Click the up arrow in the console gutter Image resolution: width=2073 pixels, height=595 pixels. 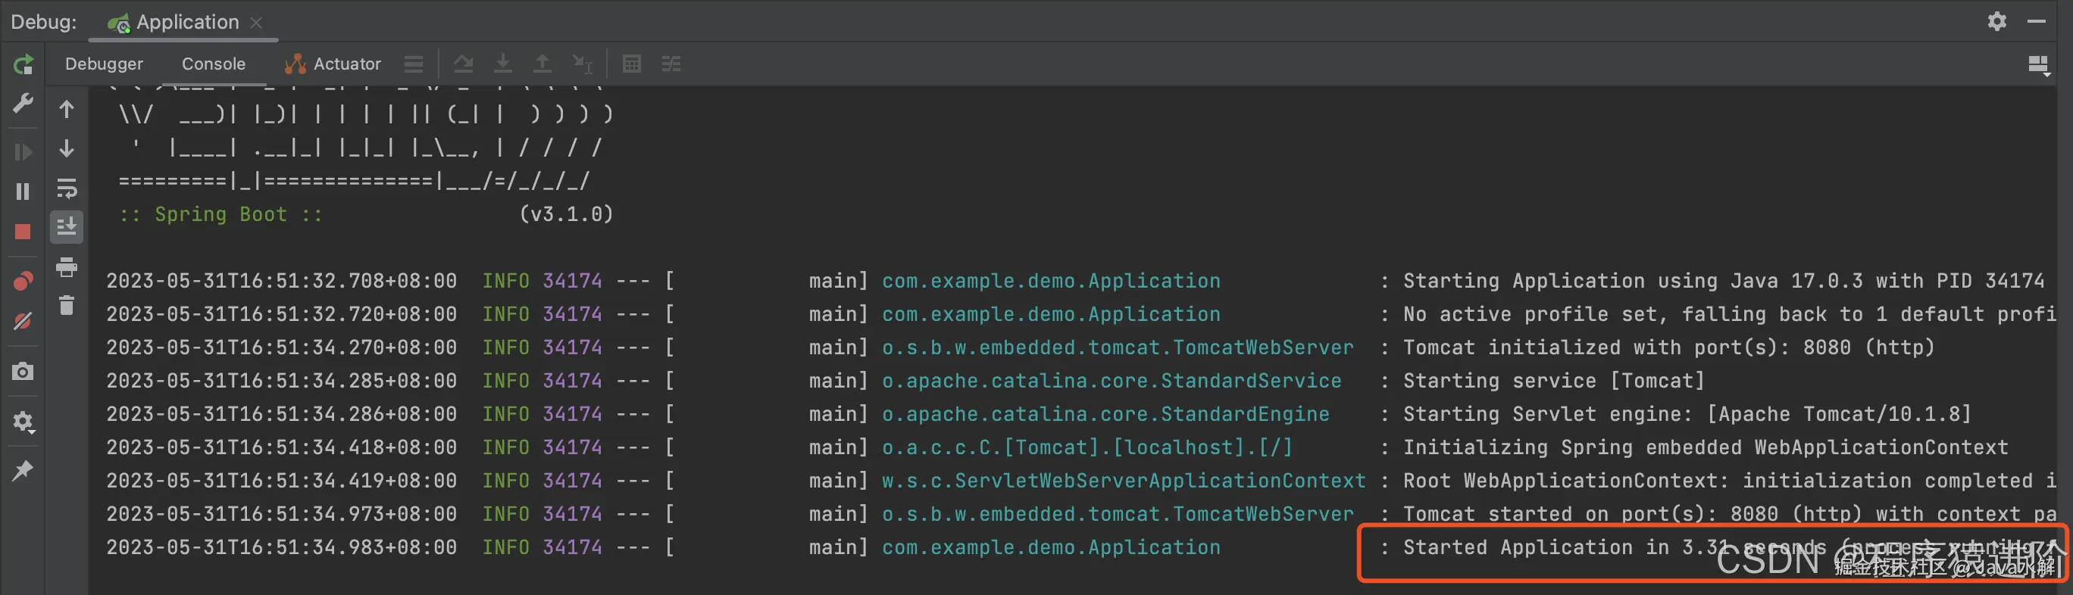coord(67,108)
